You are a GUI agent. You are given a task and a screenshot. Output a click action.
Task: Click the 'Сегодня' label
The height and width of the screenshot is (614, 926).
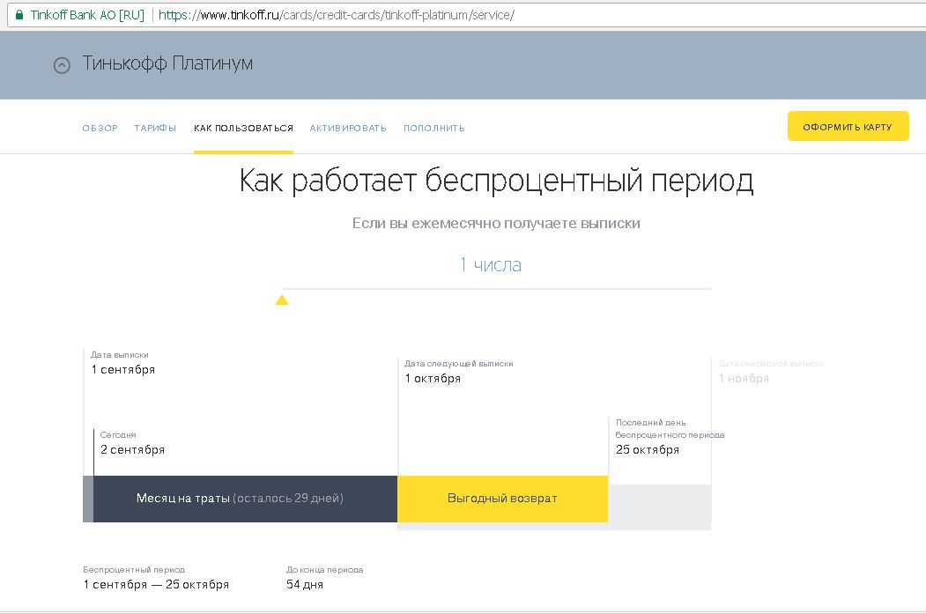click(x=118, y=435)
